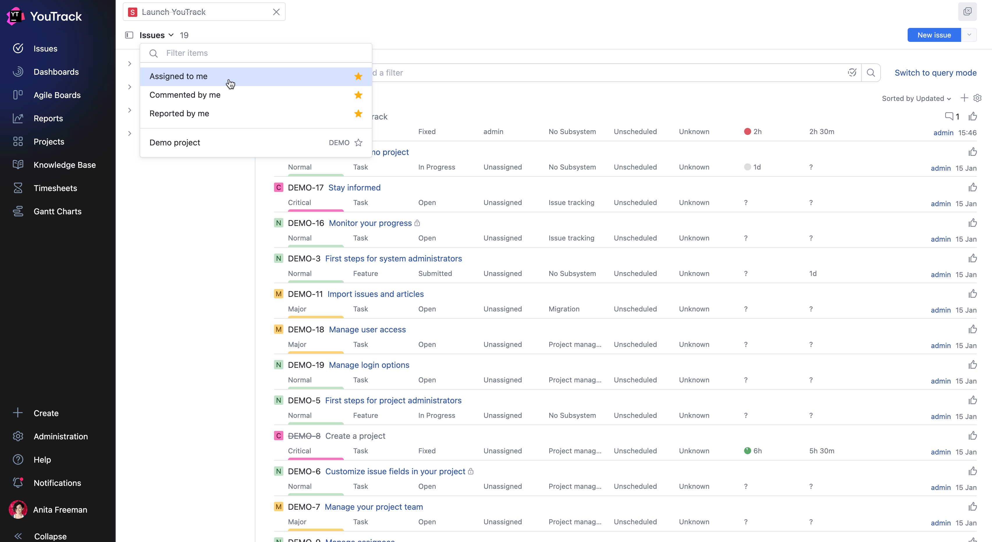The height and width of the screenshot is (542, 992).
Task: Open Issues in the sidebar
Action: point(45,49)
